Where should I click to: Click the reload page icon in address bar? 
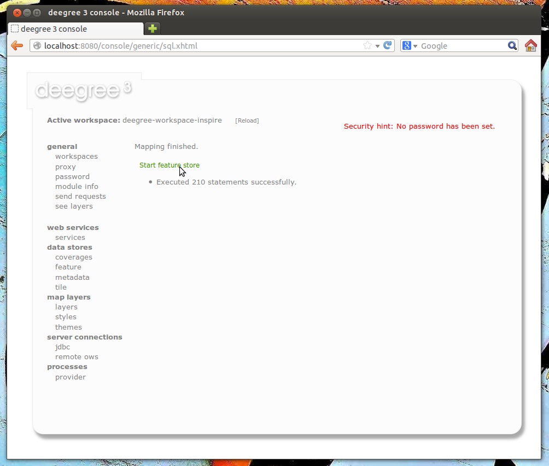pos(388,46)
